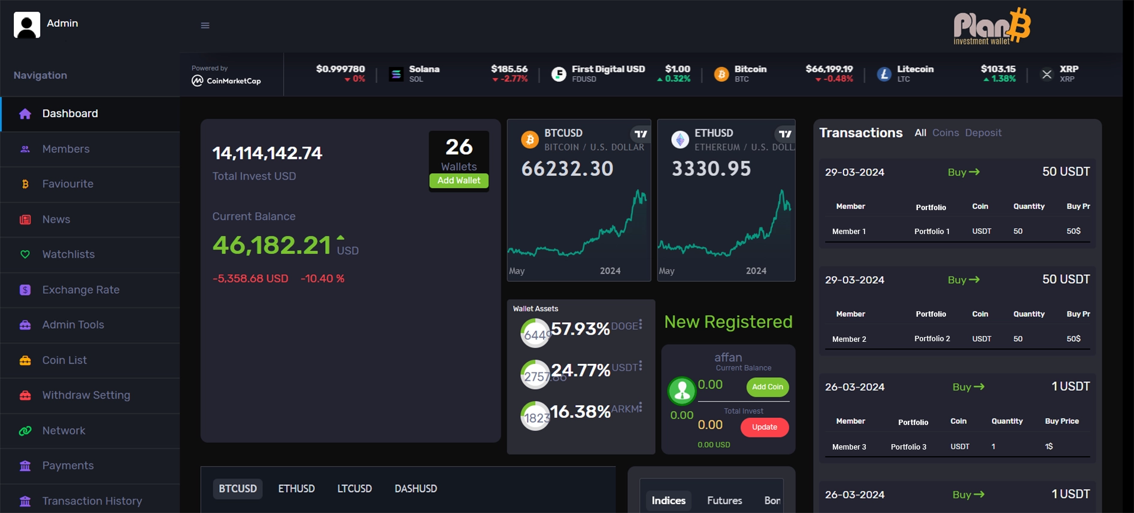Click the First Digital USD ticker entry

click(x=621, y=74)
